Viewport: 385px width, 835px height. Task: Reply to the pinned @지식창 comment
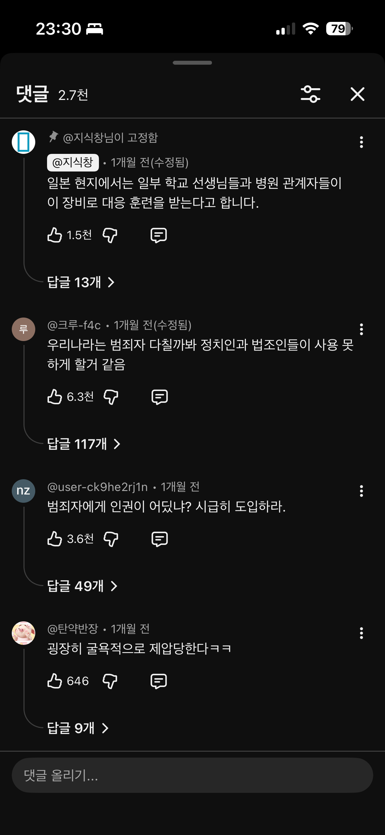(x=159, y=235)
